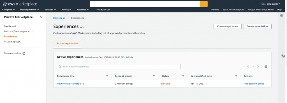Open New Private Marketplace experience
Image resolution: width=287 pixels, height=103 pixels.
click(x=70, y=84)
